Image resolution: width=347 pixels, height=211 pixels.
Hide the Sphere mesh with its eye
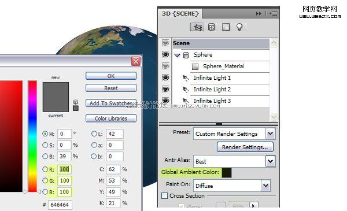165,55
